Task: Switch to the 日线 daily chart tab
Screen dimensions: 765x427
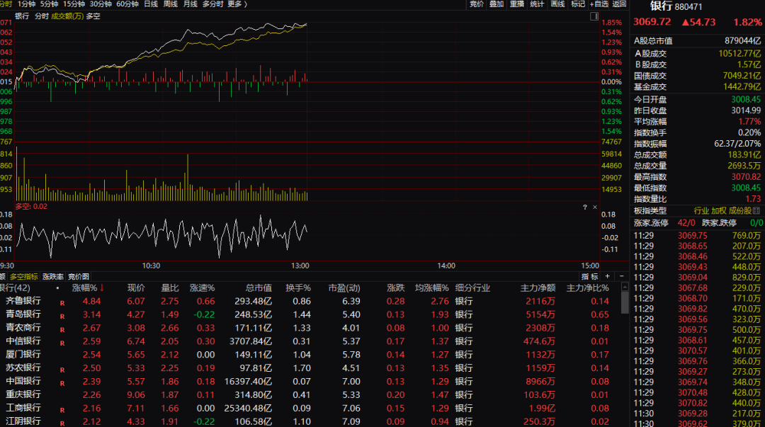Action: coord(151,4)
